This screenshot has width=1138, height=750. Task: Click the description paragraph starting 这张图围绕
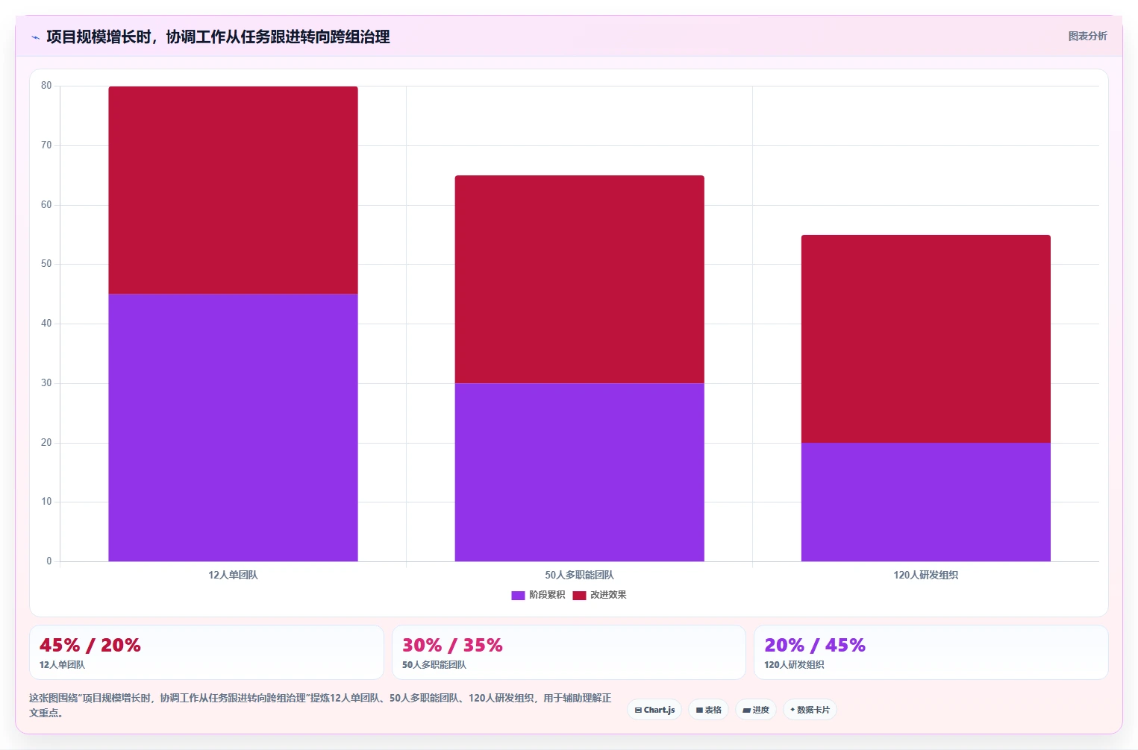320,705
